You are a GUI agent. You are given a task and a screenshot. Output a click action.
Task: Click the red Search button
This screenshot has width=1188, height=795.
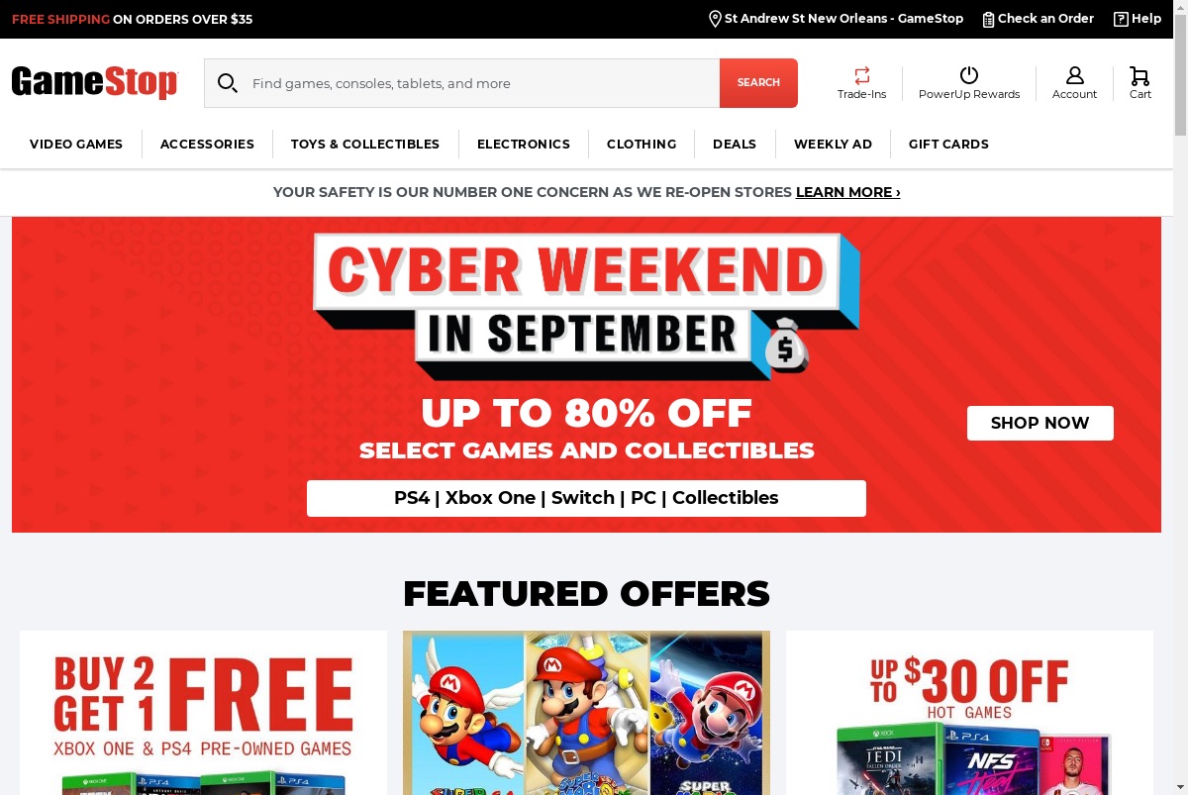click(758, 83)
